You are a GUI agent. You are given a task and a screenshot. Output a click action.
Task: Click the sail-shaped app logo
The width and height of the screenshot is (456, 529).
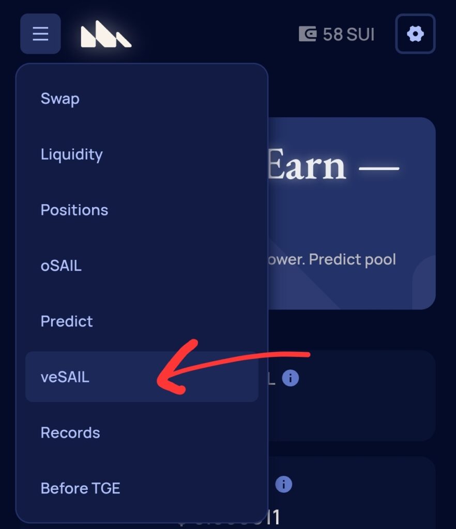(x=106, y=36)
